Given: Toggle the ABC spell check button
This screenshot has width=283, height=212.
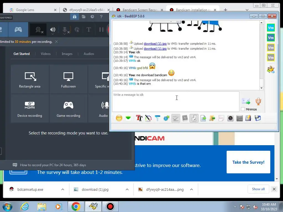Looking at the screenshot, I should 175,118.
